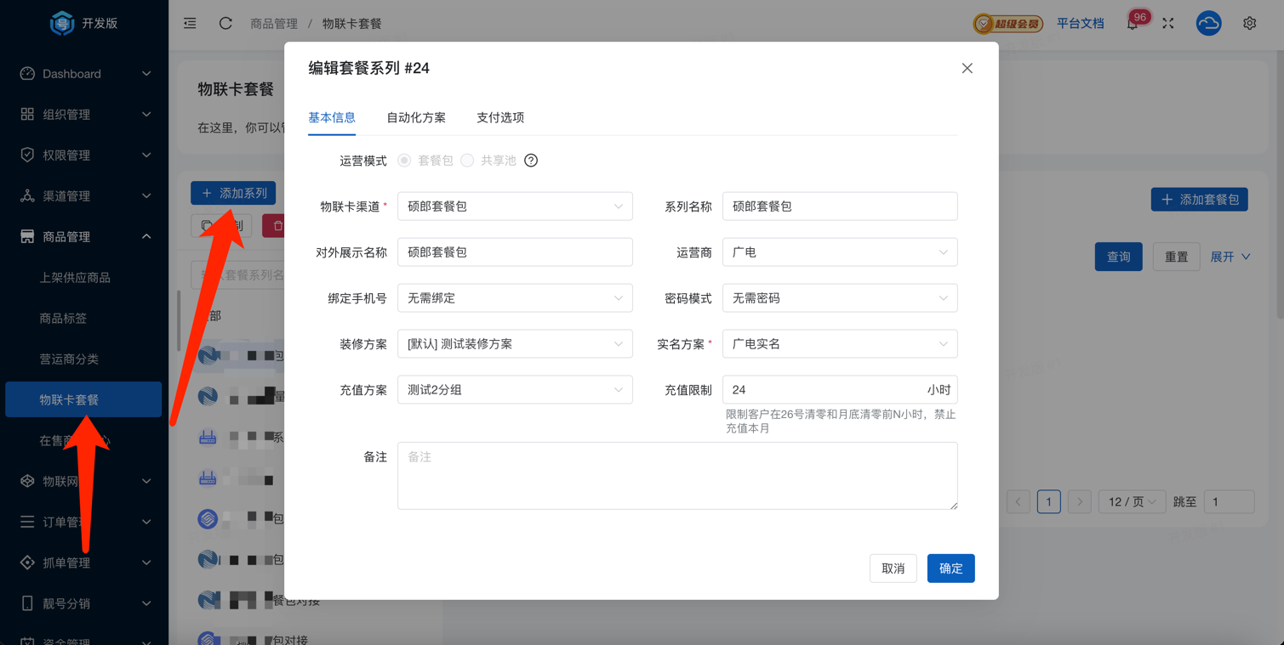This screenshot has height=645, width=1284.
Task: Open the 运营商 dropdown
Action: [839, 252]
